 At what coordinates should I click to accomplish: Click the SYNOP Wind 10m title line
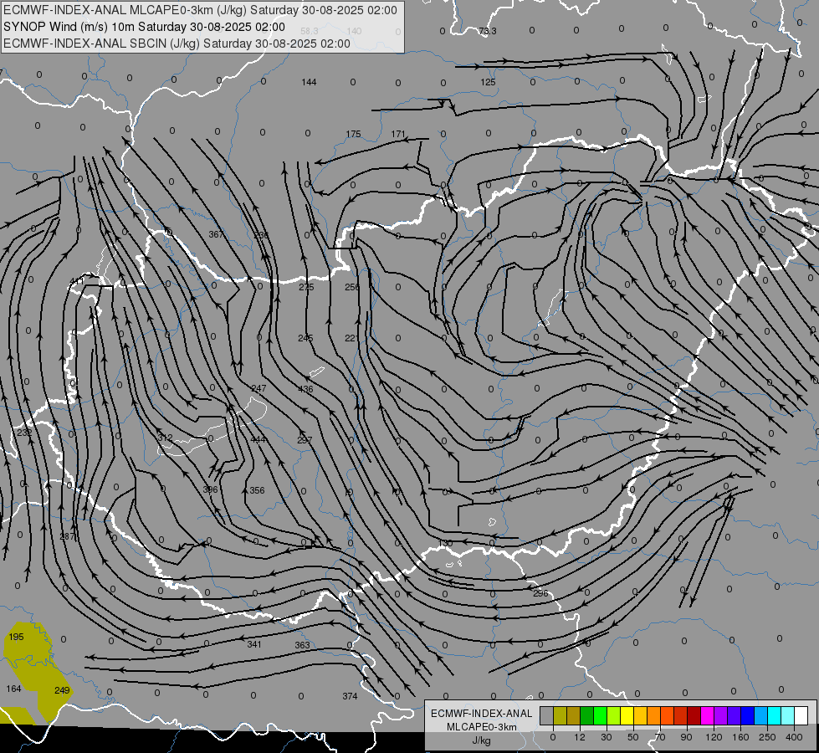tap(144, 27)
